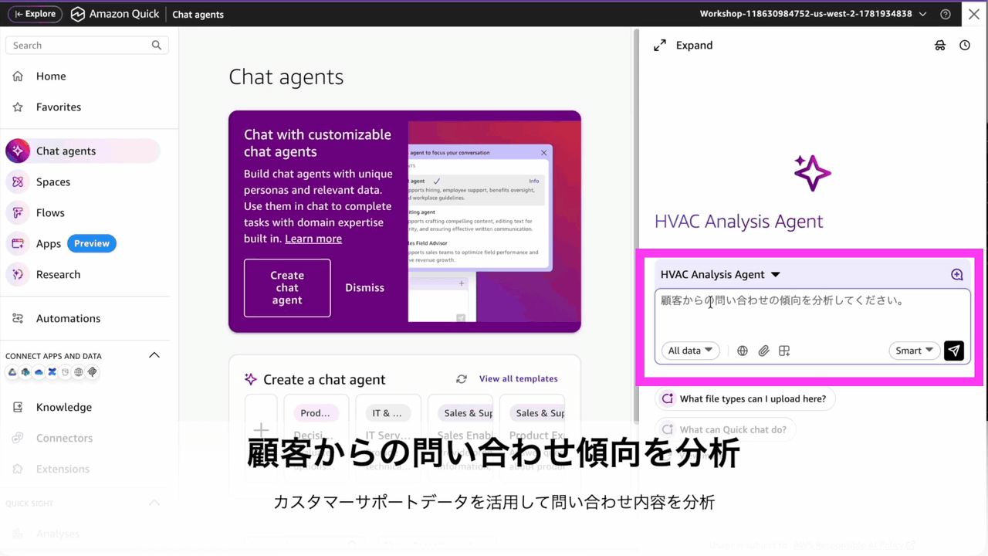The width and height of the screenshot is (988, 556).
Task: Connect the web crawler globe icon
Action: coord(79,372)
